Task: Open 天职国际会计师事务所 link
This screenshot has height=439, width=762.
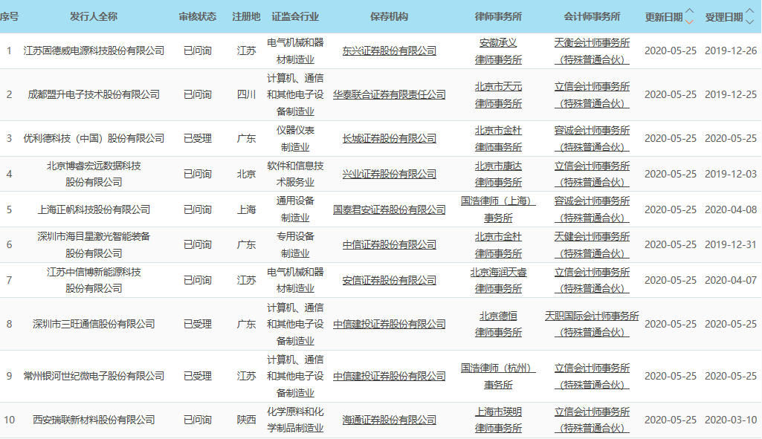Action: [592, 324]
